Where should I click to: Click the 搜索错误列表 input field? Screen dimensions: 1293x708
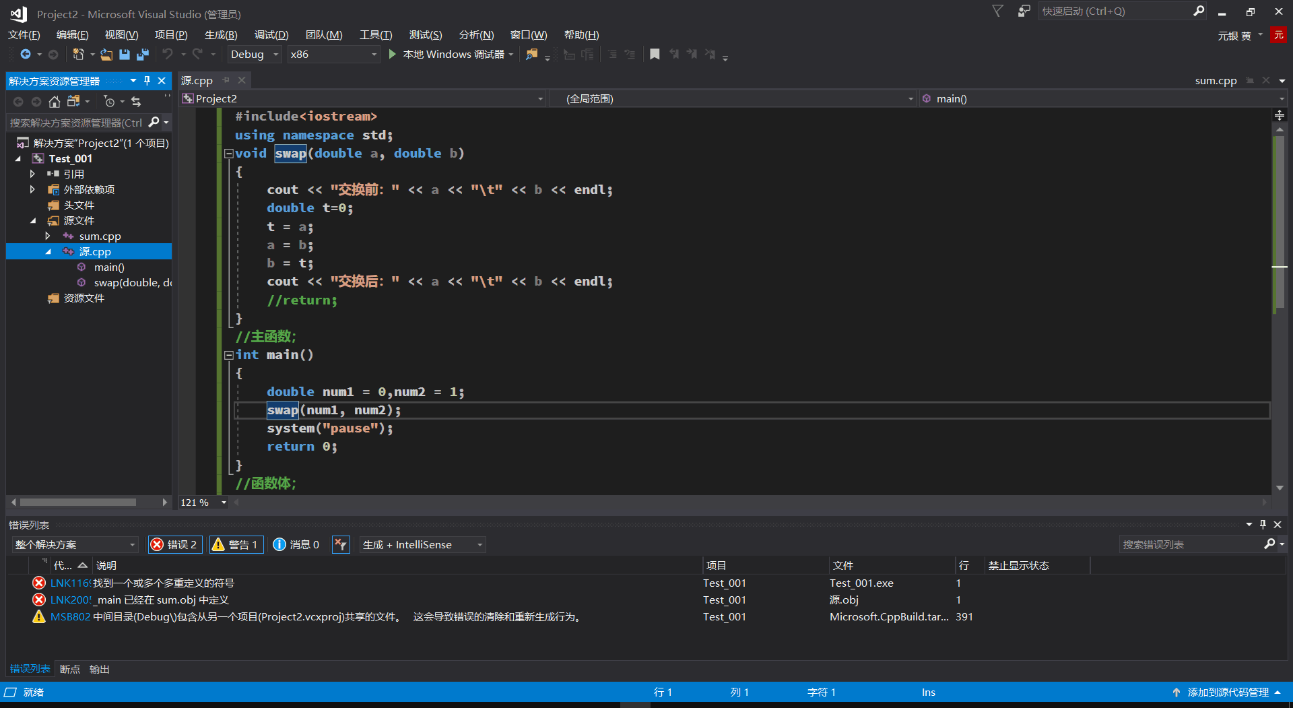pyautogui.click(x=1189, y=544)
